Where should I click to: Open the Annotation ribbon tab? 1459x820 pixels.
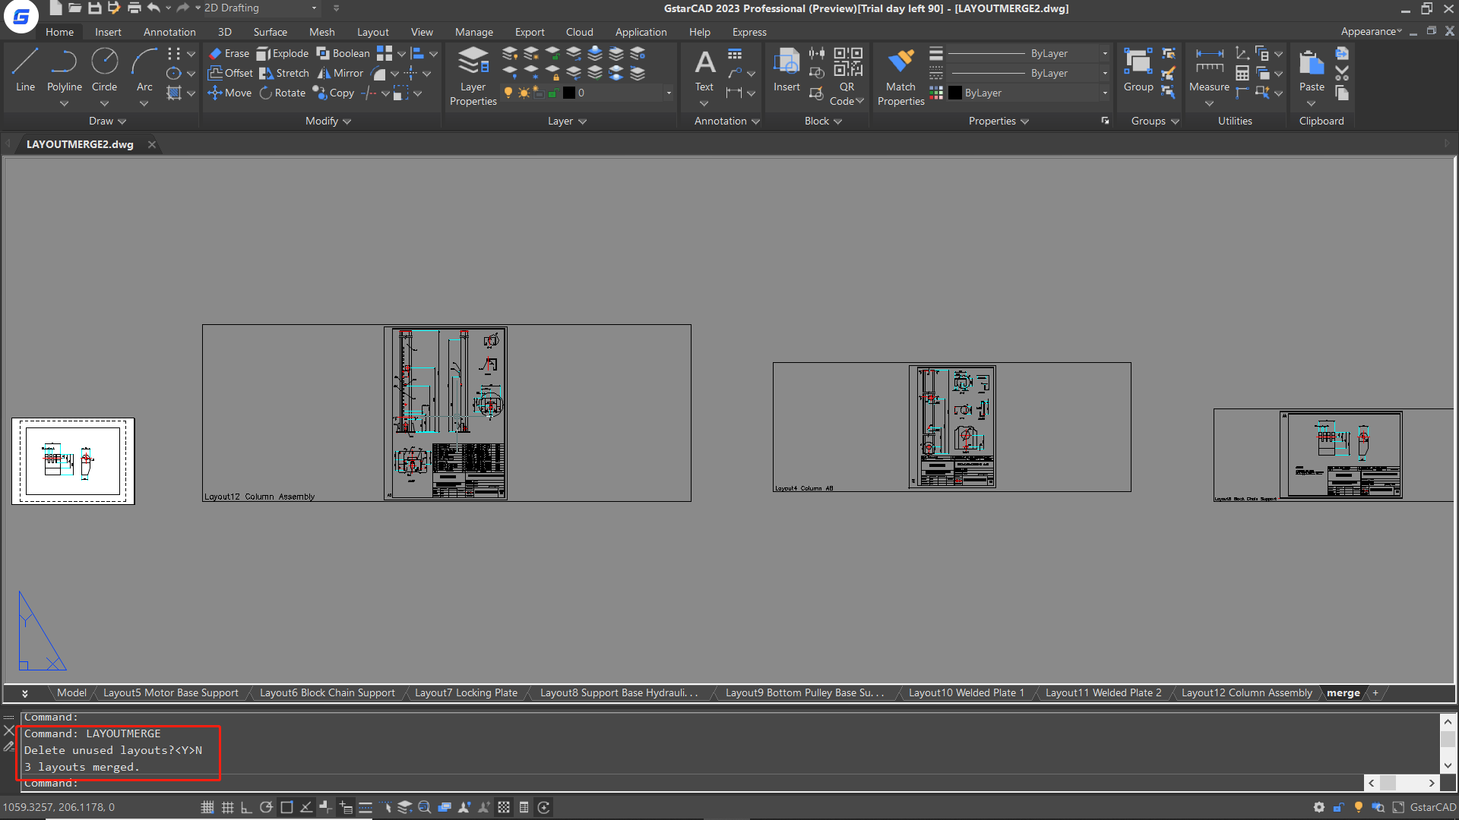pos(169,32)
